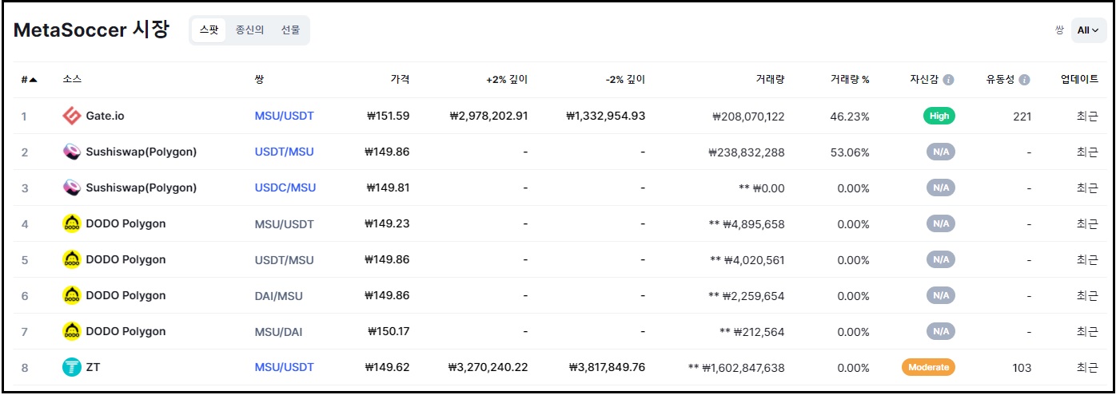Screen dimensions: 1116x395
Task: Sort by the 거래량 column header
Action: 769,80
